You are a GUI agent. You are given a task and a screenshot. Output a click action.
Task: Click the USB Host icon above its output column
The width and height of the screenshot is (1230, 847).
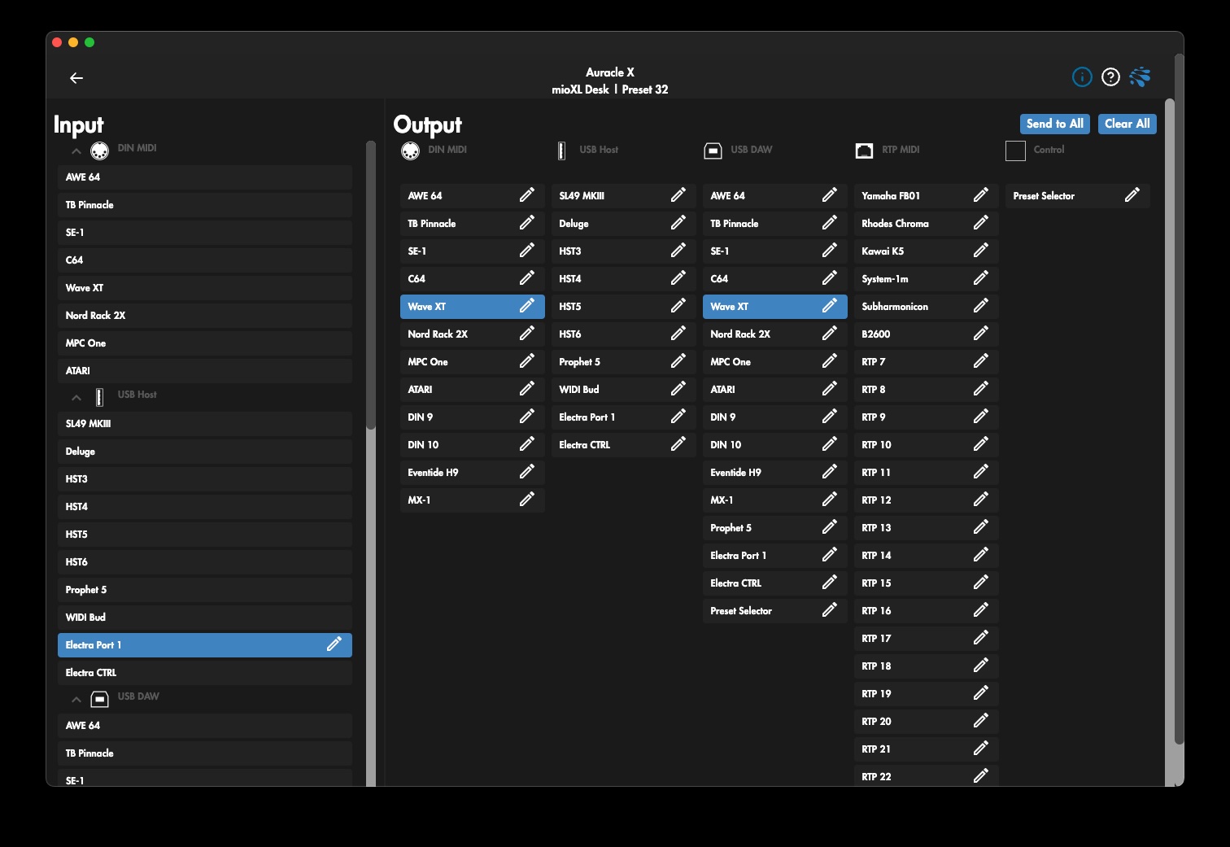pos(560,149)
